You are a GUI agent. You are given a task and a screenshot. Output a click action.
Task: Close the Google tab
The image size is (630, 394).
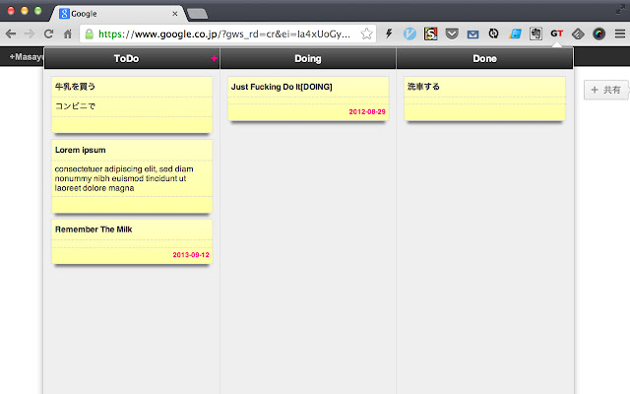point(175,14)
